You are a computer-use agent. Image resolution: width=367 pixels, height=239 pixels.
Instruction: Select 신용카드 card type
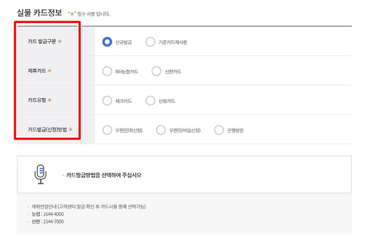click(x=150, y=101)
